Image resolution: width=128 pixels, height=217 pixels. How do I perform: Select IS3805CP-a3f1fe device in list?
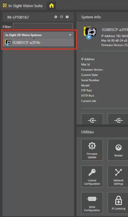point(38,42)
